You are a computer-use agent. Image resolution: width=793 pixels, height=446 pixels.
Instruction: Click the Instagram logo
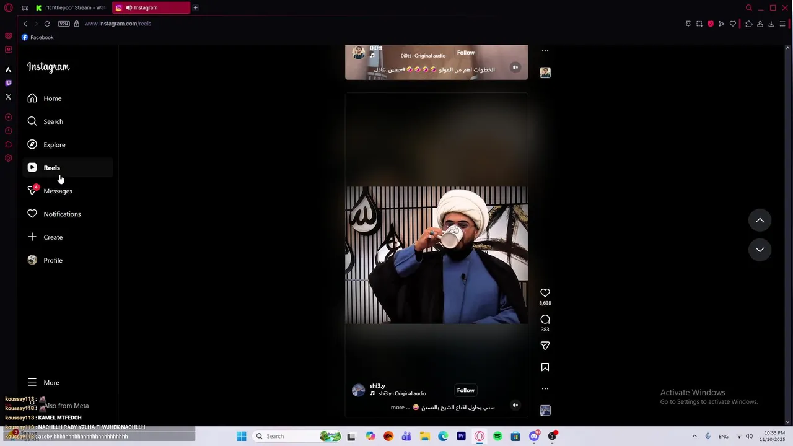tap(48, 67)
